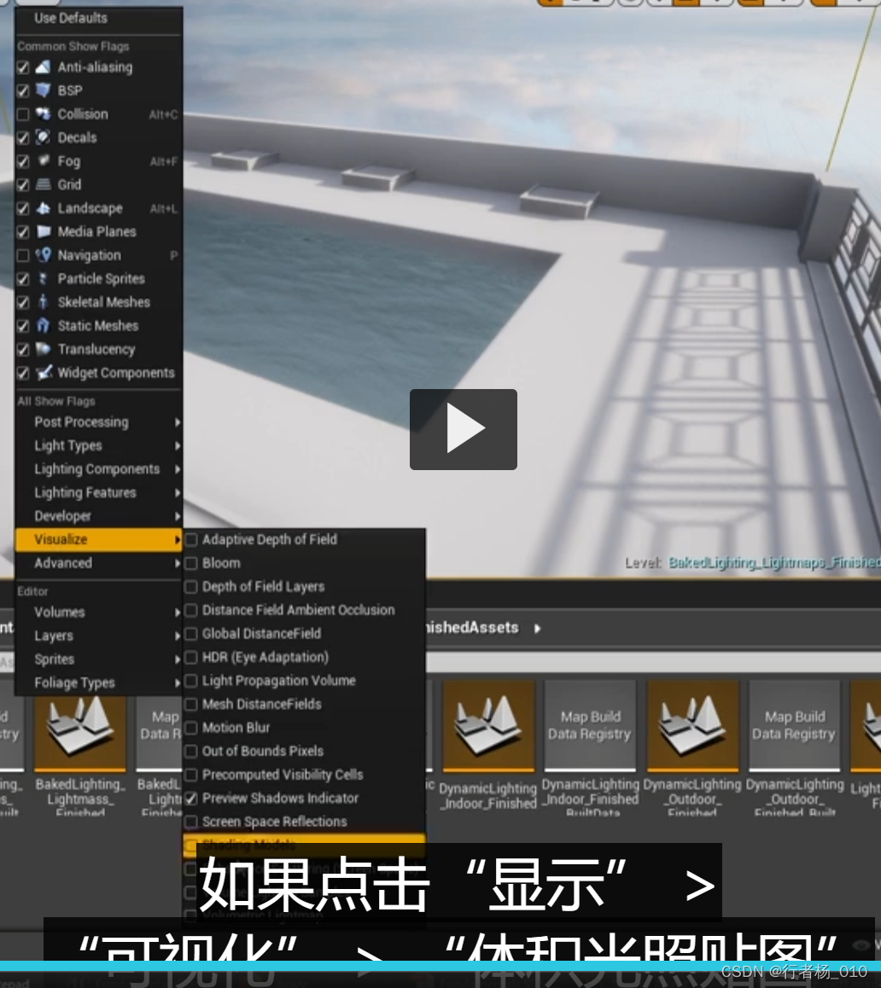The height and width of the screenshot is (988, 881).
Task: Select Depth of Field Layers entry
Action: click(x=305, y=587)
